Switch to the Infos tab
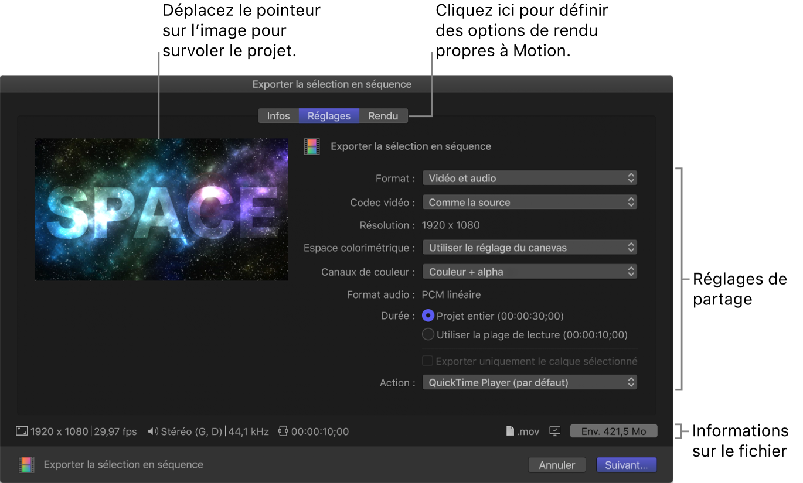803x483 pixels. [278, 116]
